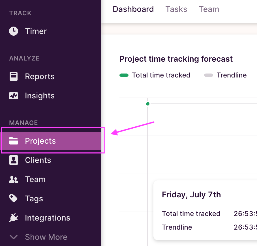Click the Insights pulse icon
This screenshot has width=257, height=246.
pyautogui.click(x=14, y=96)
